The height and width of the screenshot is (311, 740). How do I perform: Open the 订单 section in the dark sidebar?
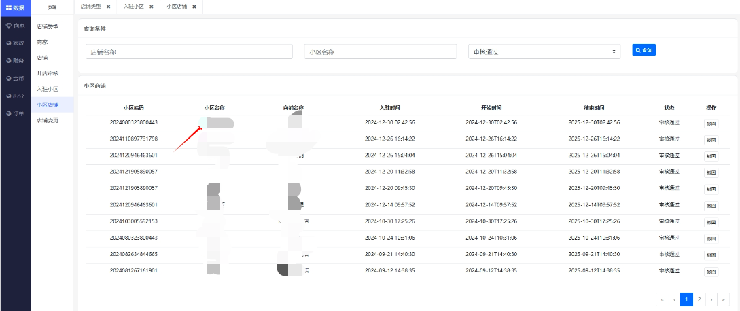(x=15, y=113)
